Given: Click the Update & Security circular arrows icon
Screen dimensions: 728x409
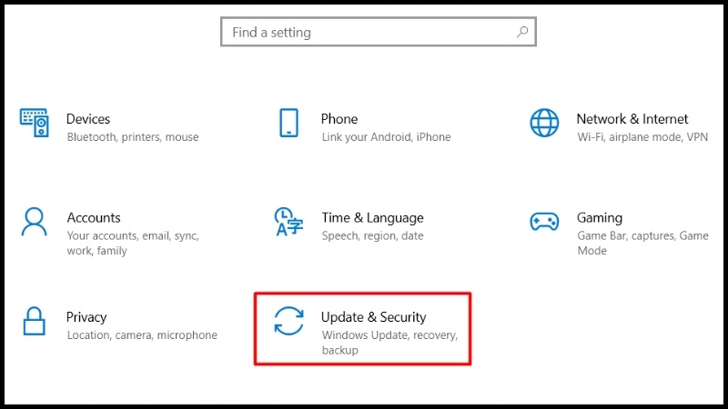Looking at the screenshot, I should pos(288,321).
